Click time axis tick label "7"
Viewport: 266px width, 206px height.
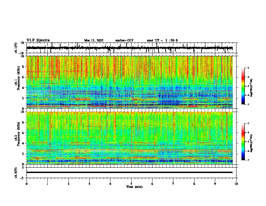pos(173,184)
